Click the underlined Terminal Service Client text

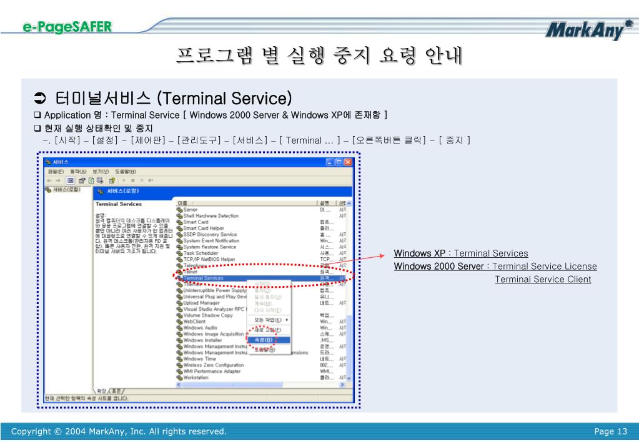543,280
